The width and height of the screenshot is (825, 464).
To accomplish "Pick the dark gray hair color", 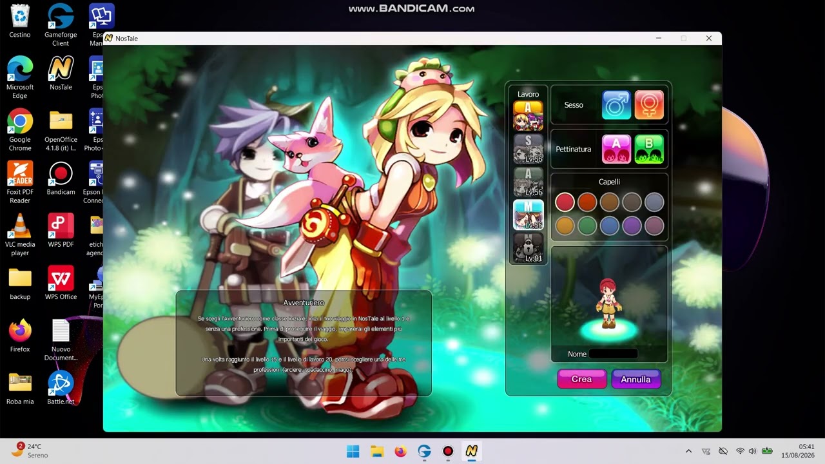I will (x=632, y=202).
